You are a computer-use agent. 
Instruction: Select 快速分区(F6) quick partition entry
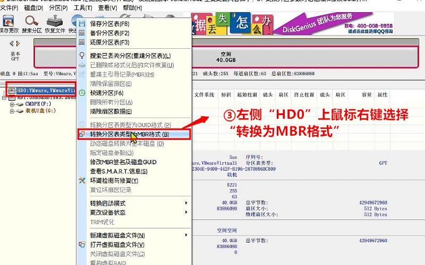(x=107, y=92)
